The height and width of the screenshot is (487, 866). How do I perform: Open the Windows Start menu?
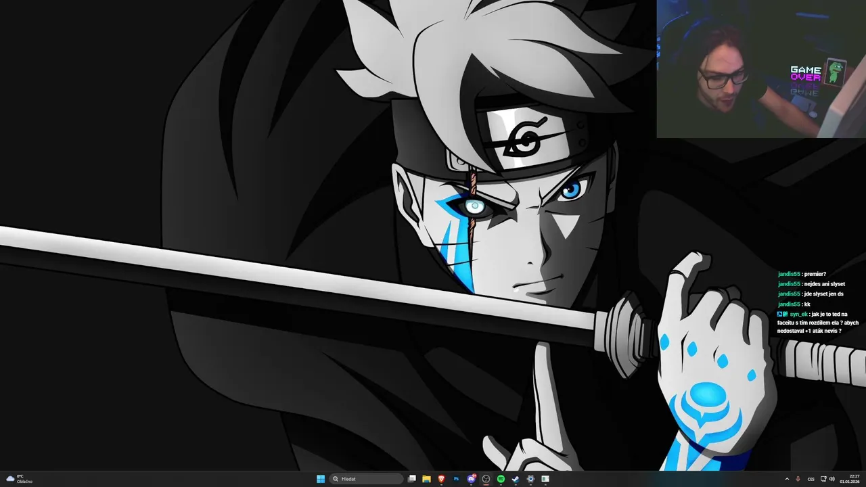click(x=321, y=479)
